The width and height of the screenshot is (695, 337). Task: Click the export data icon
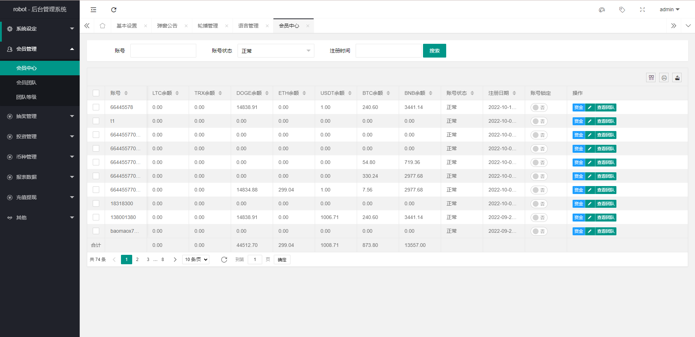(677, 77)
